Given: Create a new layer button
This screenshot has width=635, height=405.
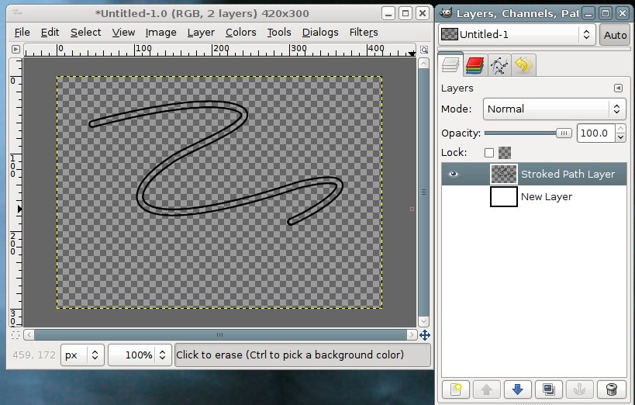Looking at the screenshot, I should 456,389.
